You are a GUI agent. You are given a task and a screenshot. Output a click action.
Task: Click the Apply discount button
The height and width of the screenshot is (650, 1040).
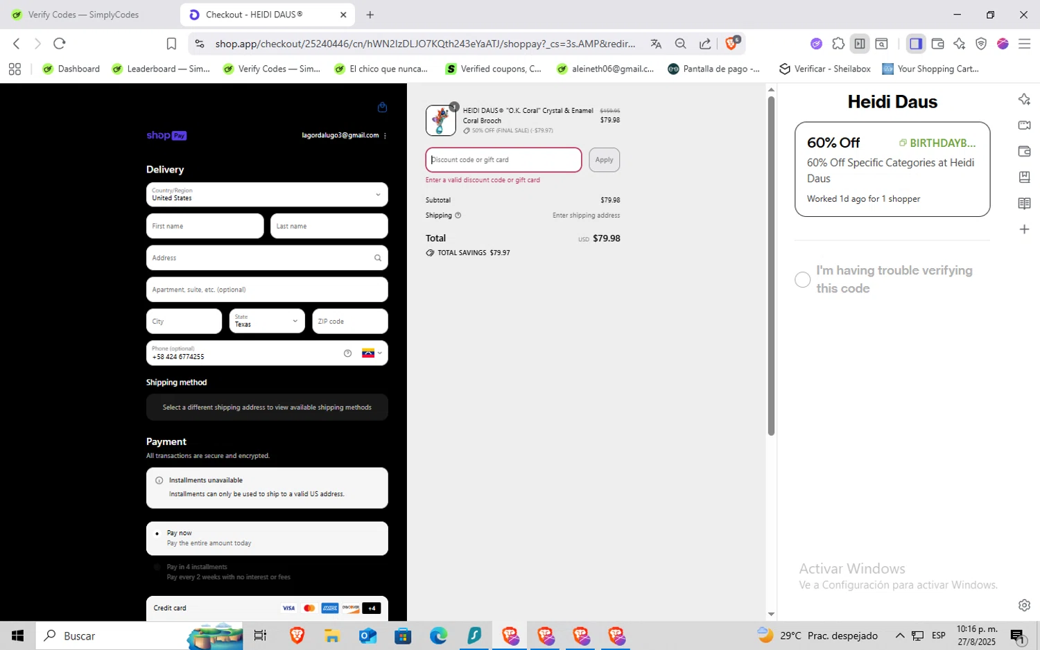coord(604,160)
